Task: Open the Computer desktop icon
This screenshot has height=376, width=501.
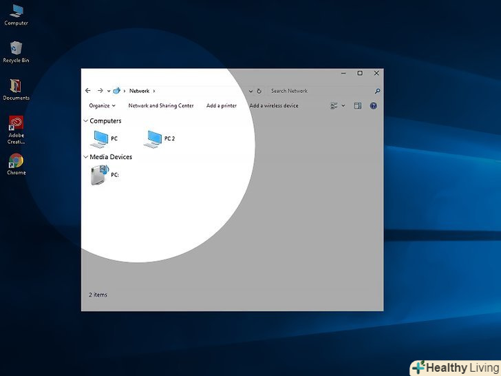Action: click(16, 15)
